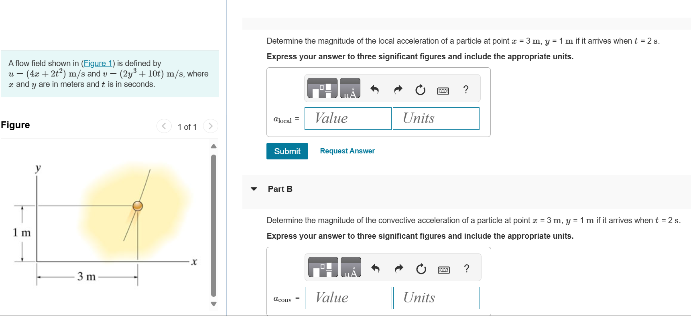Undo the last edit in Part A answer box
The image size is (691, 316).
[374, 90]
